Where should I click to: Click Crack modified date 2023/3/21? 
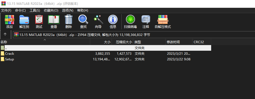pos(179,54)
